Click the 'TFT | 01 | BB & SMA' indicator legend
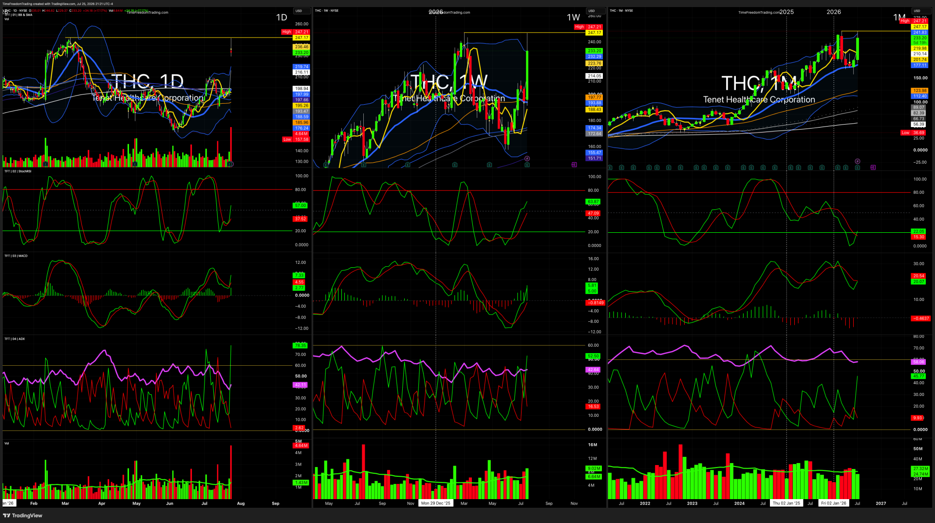 click(x=19, y=15)
